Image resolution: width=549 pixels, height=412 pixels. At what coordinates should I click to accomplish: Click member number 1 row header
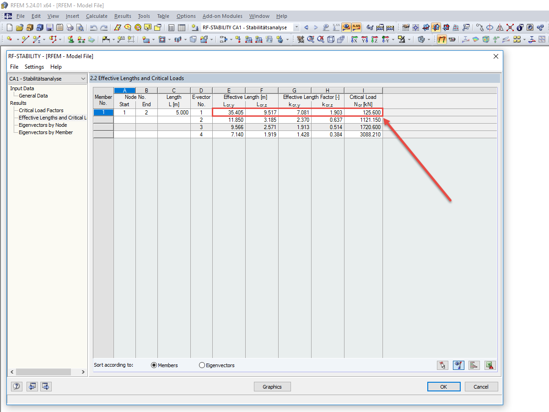[x=103, y=113]
